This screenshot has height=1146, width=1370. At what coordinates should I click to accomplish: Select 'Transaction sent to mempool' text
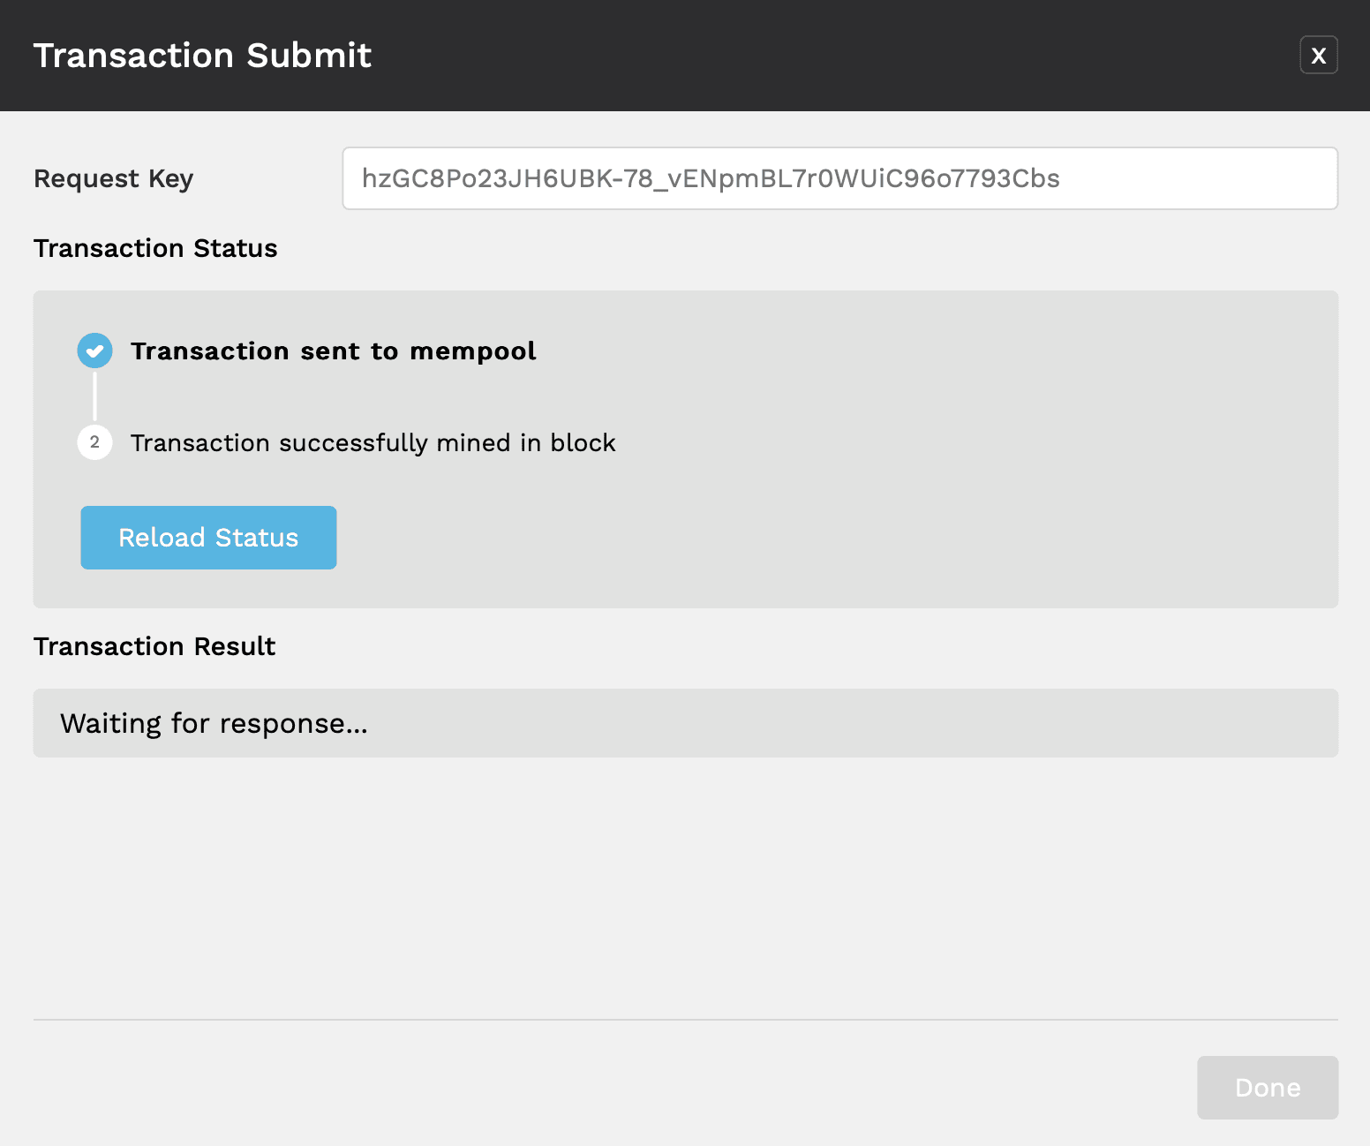[x=334, y=351]
